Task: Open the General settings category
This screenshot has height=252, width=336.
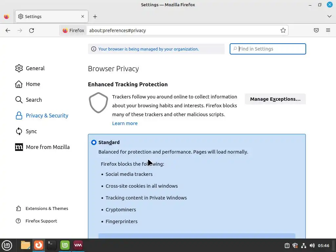Action: (35, 68)
